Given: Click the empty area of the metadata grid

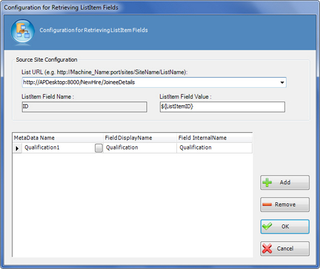Looking at the screenshot, I should coord(132,205).
